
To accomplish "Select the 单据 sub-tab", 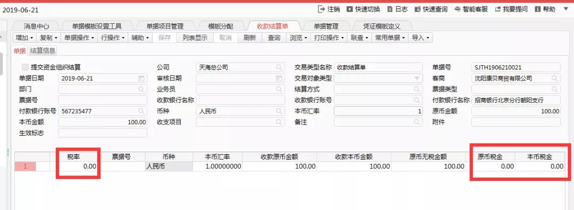I will click(x=20, y=51).
